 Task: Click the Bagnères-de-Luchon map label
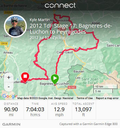[x=54, y=84]
